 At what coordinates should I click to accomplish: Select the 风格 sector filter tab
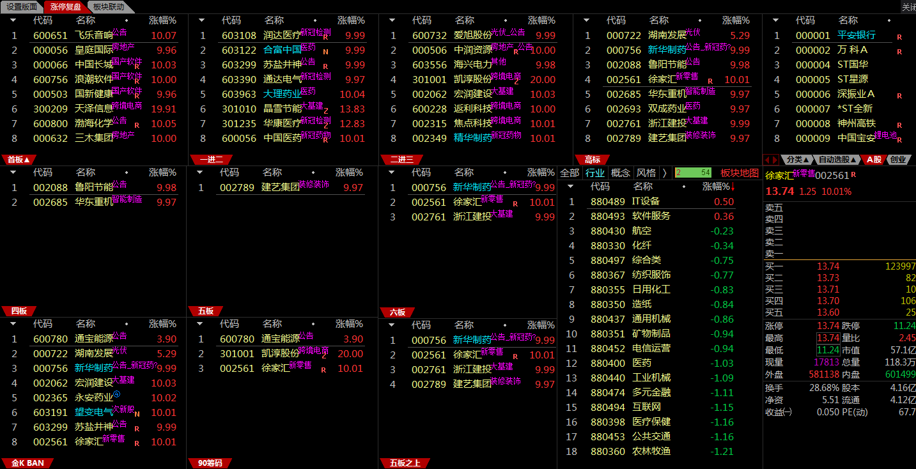coord(646,173)
